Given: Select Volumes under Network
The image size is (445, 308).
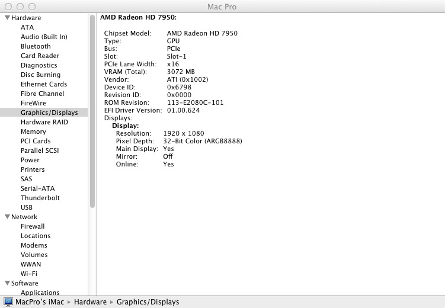Looking at the screenshot, I should [34, 255].
